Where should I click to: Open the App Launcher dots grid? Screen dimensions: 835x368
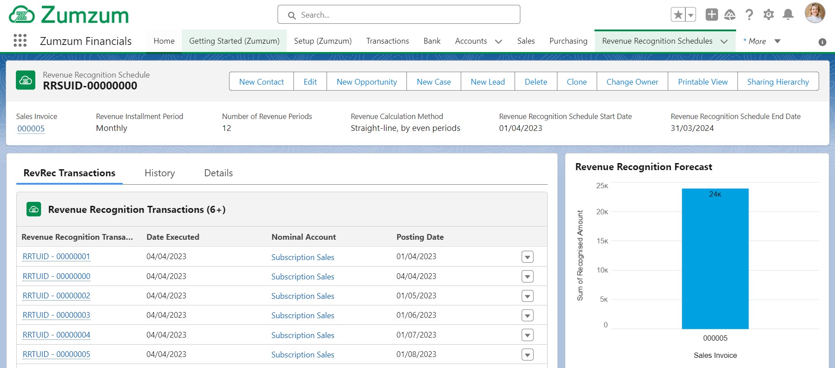click(x=20, y=41)
